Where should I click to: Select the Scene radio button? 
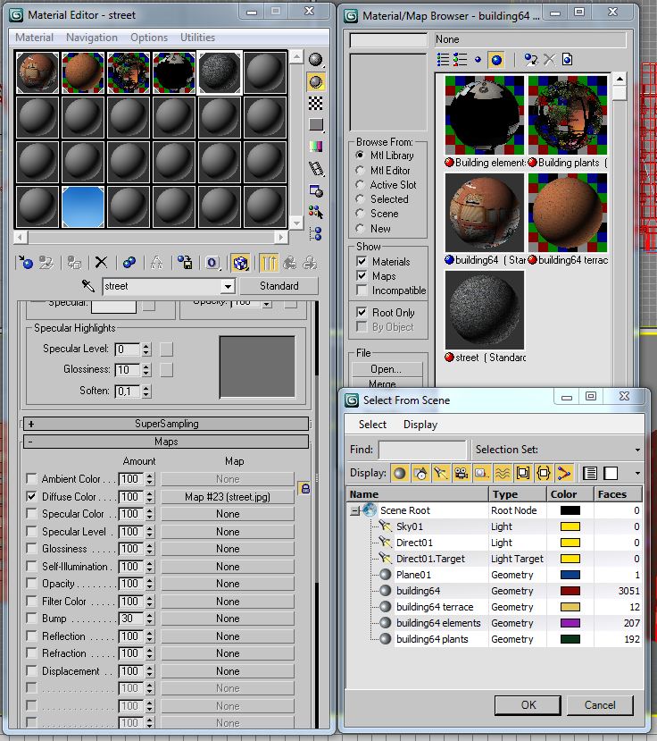pos(360,214)
